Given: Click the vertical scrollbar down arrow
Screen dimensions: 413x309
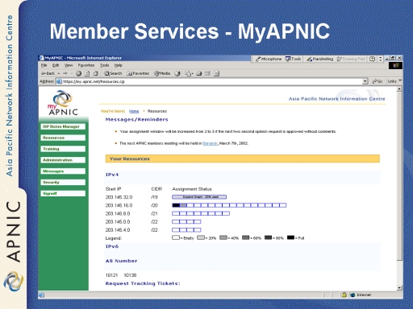Looking at the screenshot, I should (x=399, y=287).
